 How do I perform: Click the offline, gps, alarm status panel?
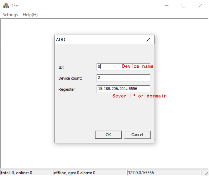(90, 173)
